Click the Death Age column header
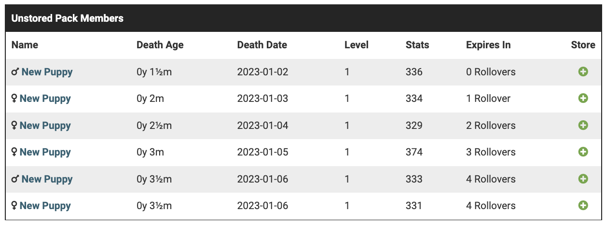The height and width of the screenshot is (226, 606). (x=160, y=45)
